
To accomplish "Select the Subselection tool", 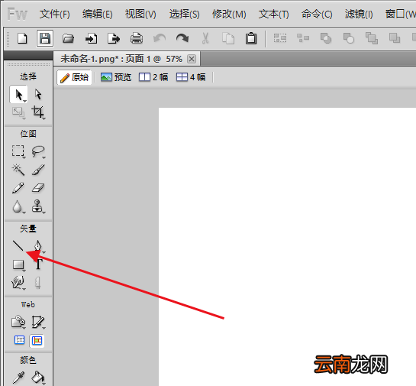I will [38, 95].
